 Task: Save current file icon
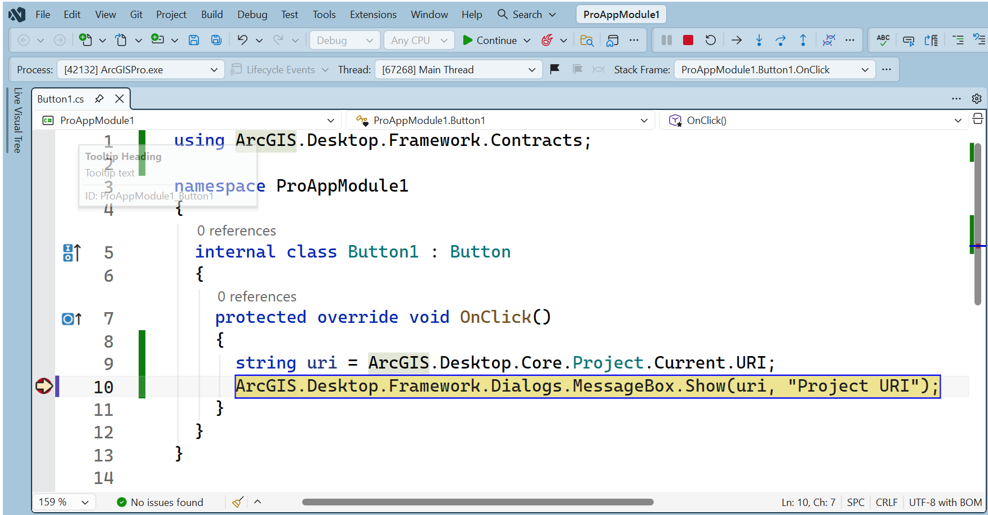(194, 40)
